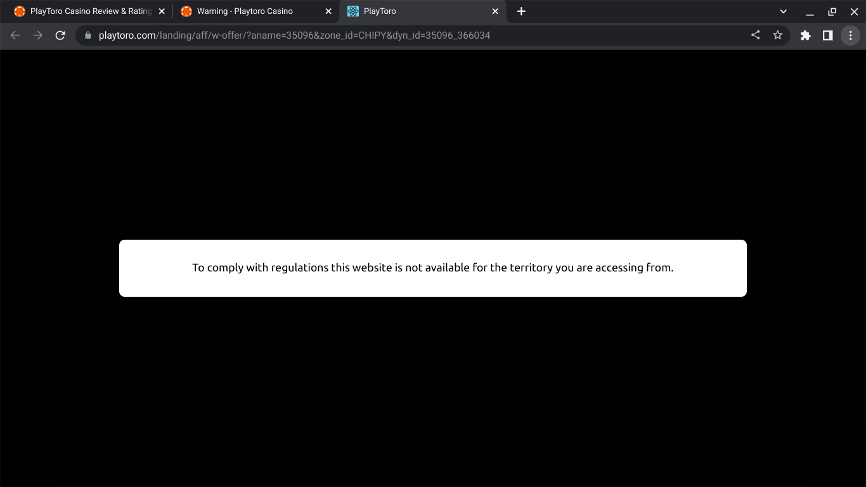Click the territory restriction message box
This screenshot has height=487, width=866.
(432, 268)
